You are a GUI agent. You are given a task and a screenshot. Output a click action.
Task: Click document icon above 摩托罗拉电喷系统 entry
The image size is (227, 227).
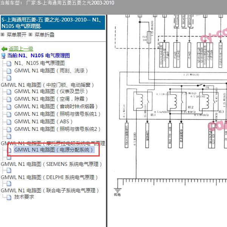[9, 137]
